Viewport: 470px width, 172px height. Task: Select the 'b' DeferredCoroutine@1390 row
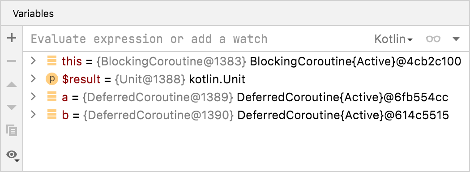tap(246, 115)
